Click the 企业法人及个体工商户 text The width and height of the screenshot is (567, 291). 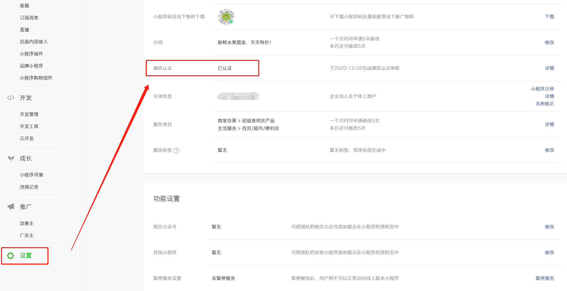(353, 96)
